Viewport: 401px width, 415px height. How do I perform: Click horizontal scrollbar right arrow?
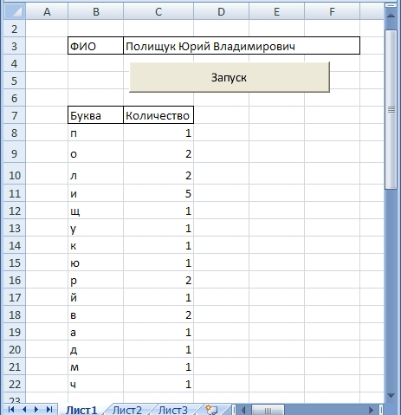pyautogui.click(x=372, y=410)
